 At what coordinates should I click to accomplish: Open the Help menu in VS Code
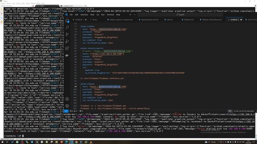118,15
